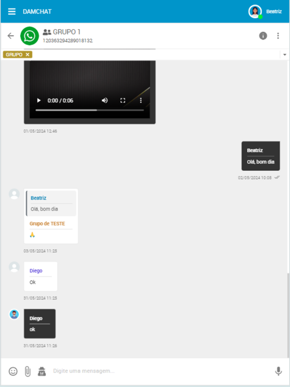Open the conversation three-dot options menu
290x387 pixels.
[x=278, y=36]
